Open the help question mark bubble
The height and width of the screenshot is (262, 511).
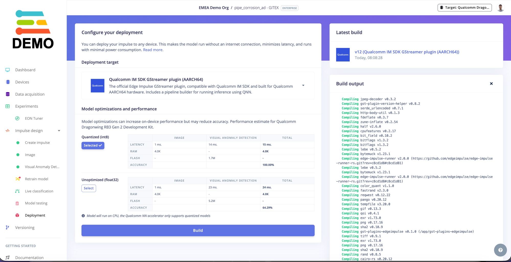click(500, 250)
